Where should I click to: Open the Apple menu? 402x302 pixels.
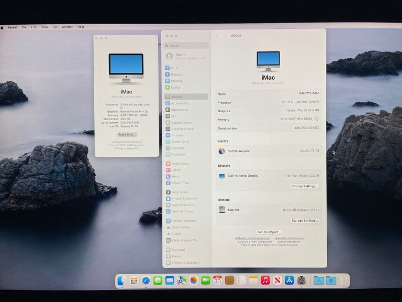tap(2, 27)
